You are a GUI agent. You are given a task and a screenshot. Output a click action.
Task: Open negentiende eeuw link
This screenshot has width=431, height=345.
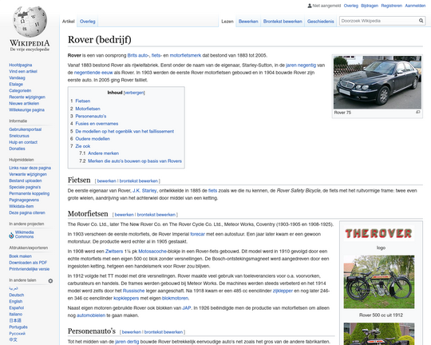pos(93,73)
